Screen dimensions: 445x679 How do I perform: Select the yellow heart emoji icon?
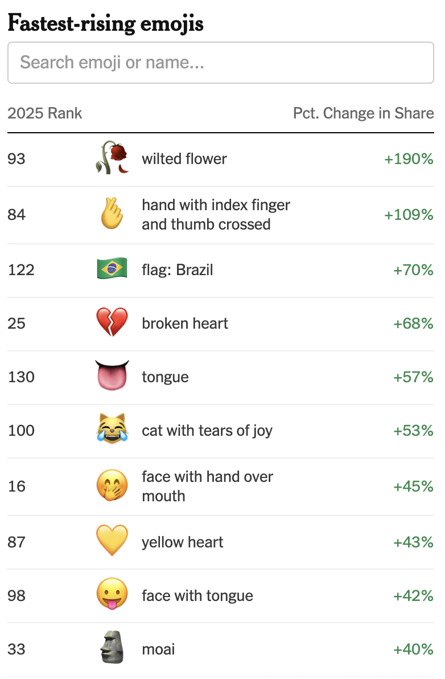[x=112, y=541]
